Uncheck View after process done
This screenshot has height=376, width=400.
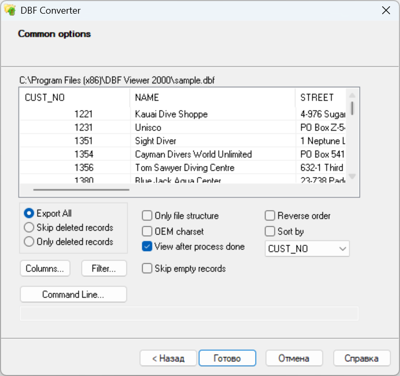[x=148, y=247]
